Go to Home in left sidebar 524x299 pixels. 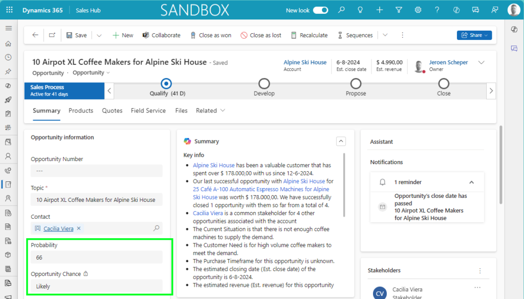click(x=9, y=43)
